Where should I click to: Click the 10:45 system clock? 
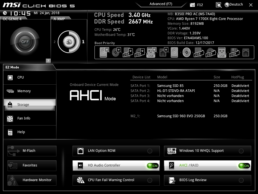pos(20,13)
